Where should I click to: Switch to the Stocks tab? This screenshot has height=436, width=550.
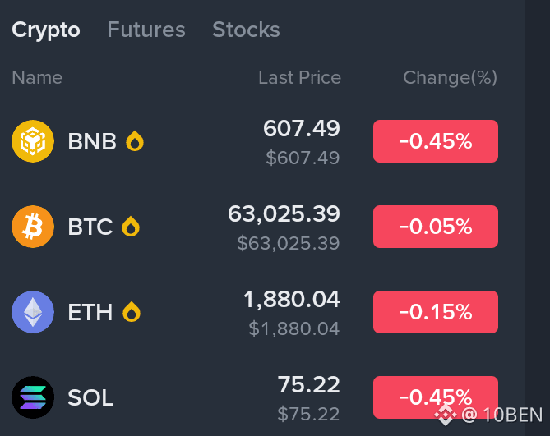pyautogui.click(x=246, y=30)
